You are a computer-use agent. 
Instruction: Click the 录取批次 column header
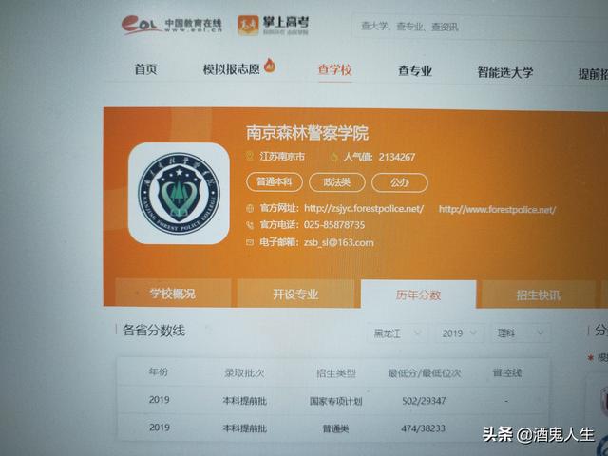pos(244,373)
